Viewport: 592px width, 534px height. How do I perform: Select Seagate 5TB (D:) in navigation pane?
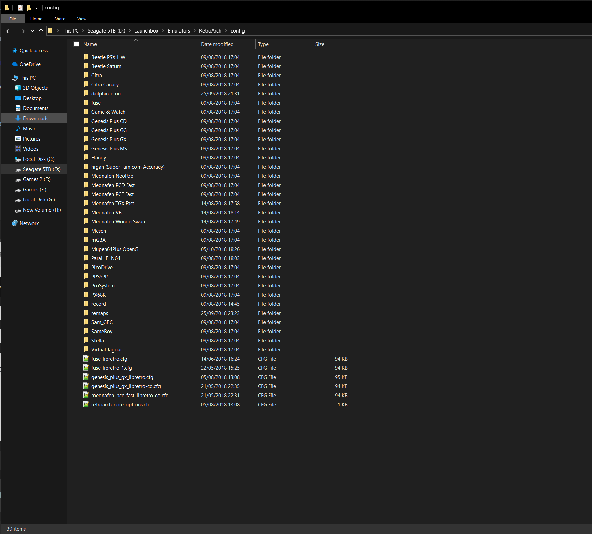click(x=34, y=169)
